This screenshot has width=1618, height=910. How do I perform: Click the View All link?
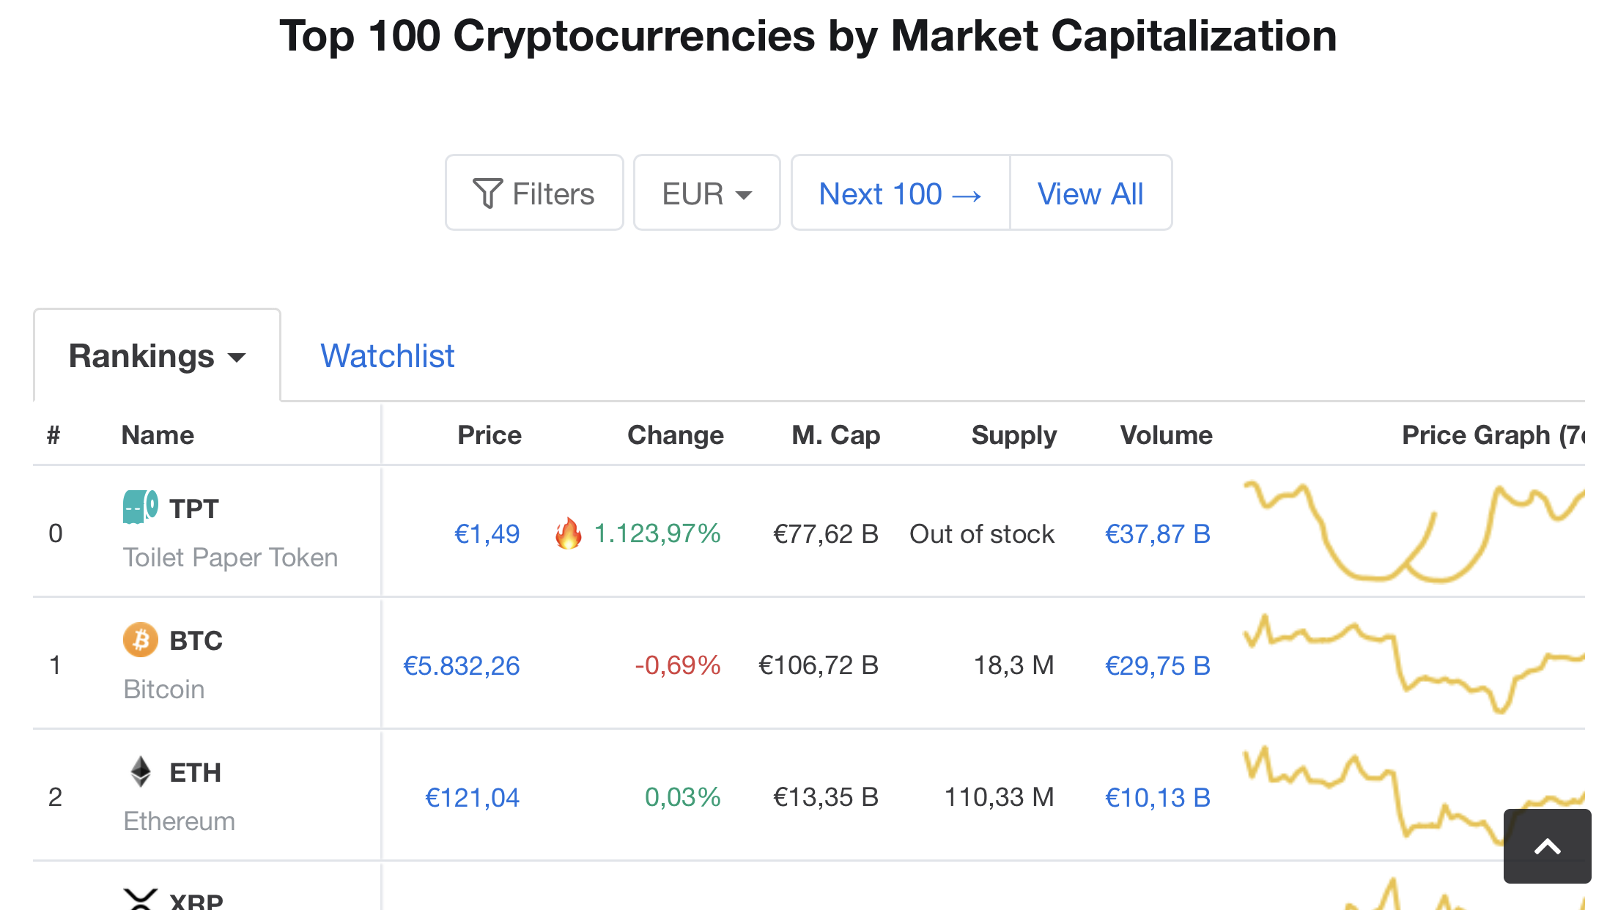[1090, 193]
